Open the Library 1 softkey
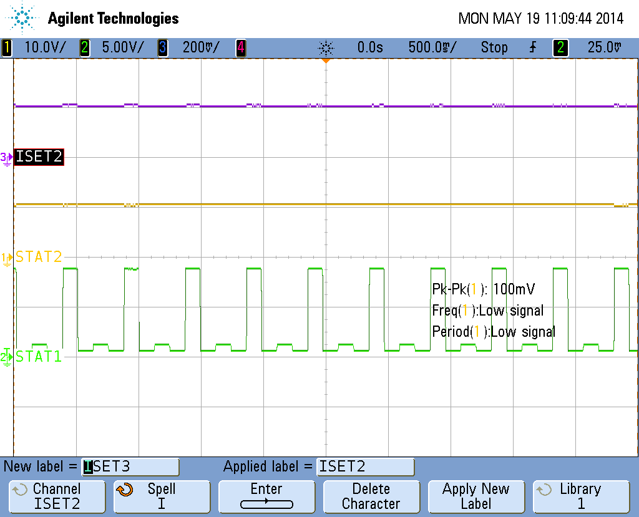This screenshot has height=517, width=639. [x=581, y=496]
